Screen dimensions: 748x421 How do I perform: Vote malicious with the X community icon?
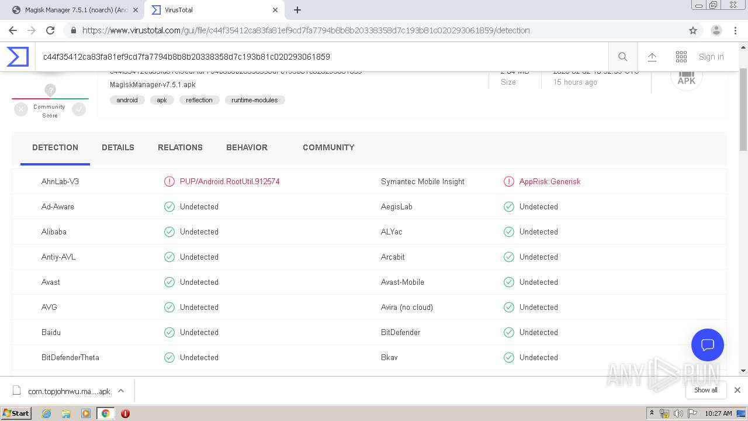[21, 109]
